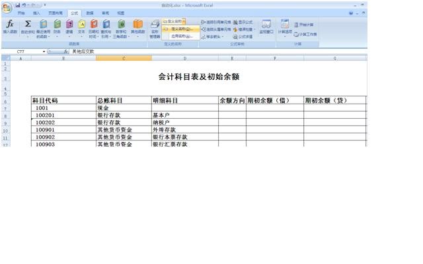Open Math & Trig functions book icon
The image size is (423, 264).
point(121,24)
